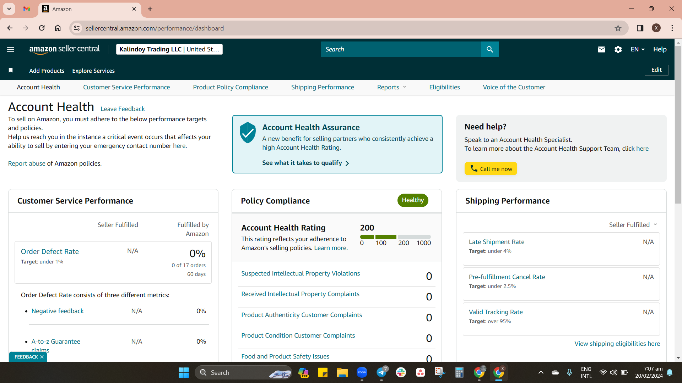682x383 pixels.
Task: Click the Call me now button
Action: click(x=491, y=168)
